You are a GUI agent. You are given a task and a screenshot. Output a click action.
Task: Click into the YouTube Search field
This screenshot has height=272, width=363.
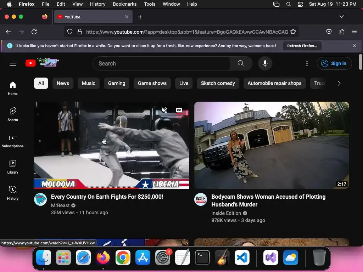pyautogui.click(x=162, y=63)
